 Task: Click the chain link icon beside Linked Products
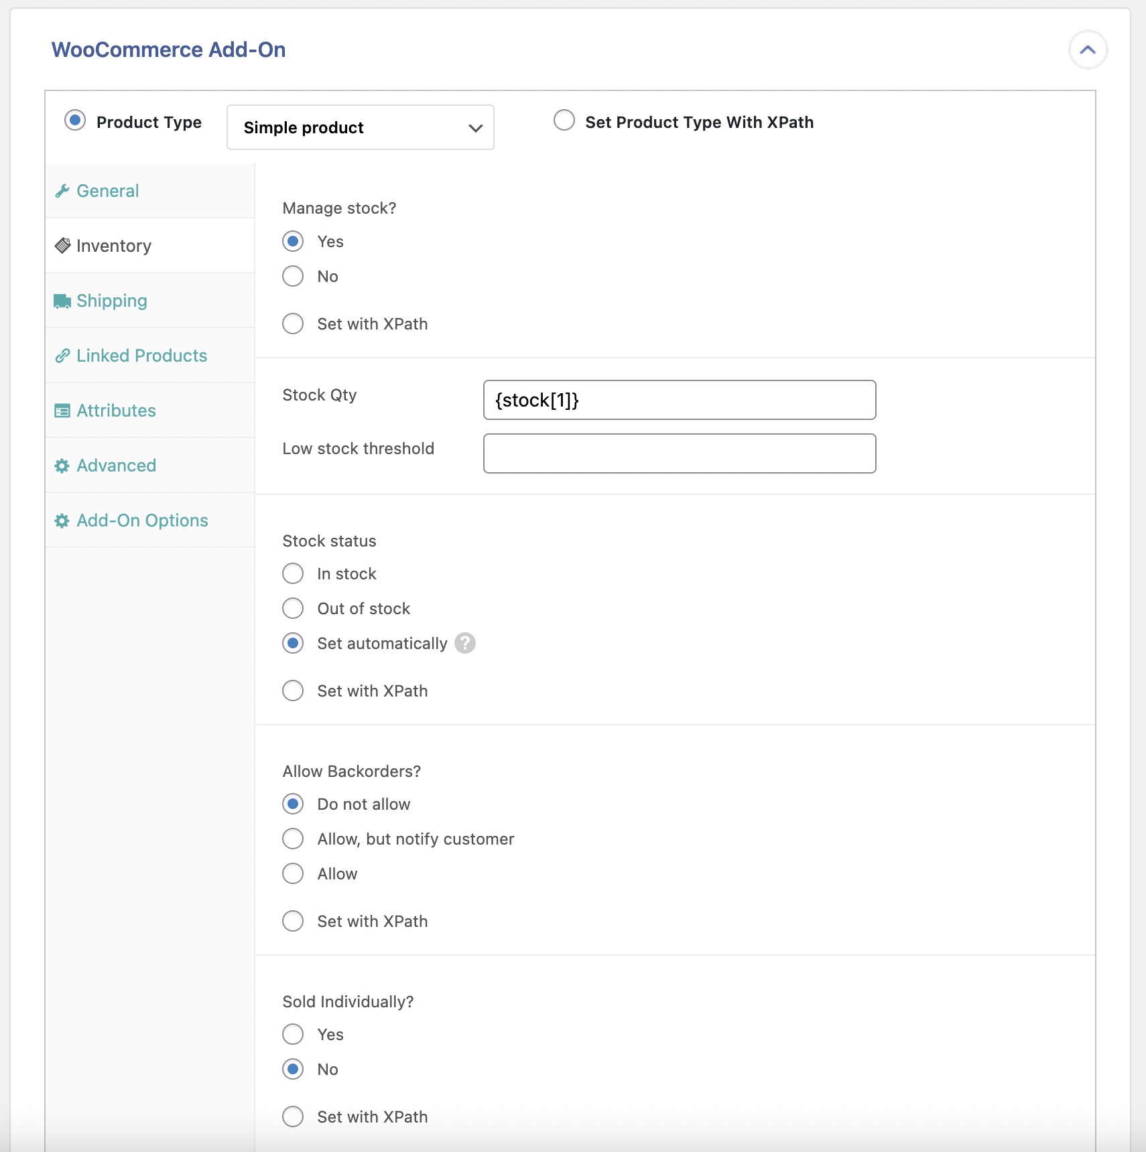point(62,356)
